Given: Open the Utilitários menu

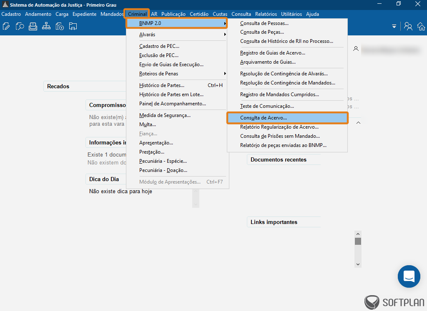Looking at the screenshot, I should (x=291, y=14).
